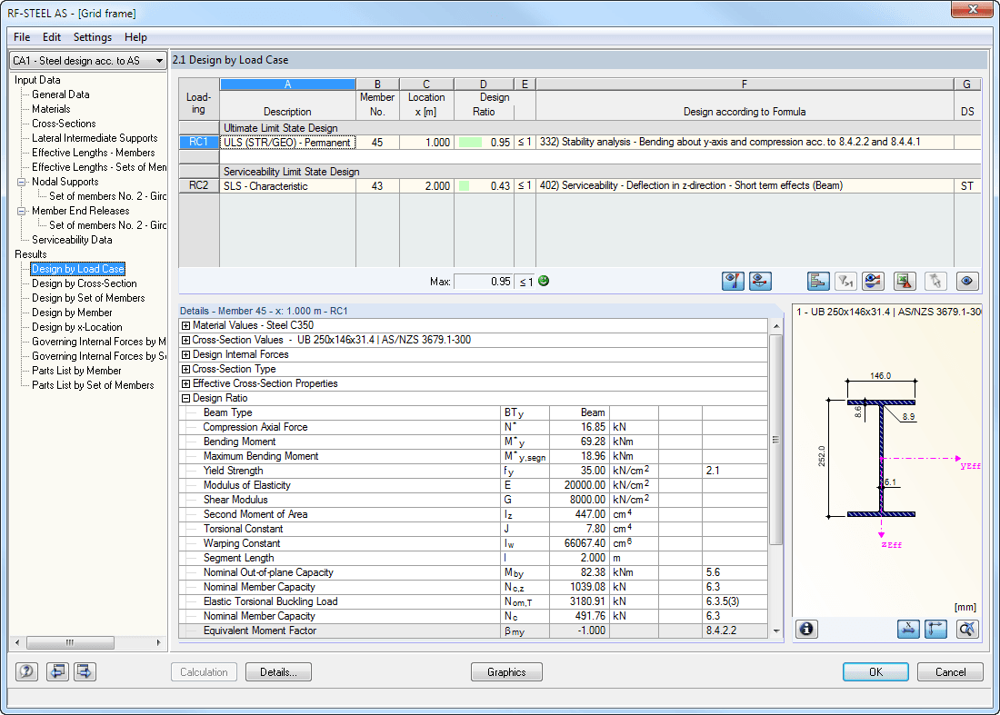Select General Data in tree
Image resolution: width=1000 pixels, height=715 pixels.
click(x=61, y=94)
